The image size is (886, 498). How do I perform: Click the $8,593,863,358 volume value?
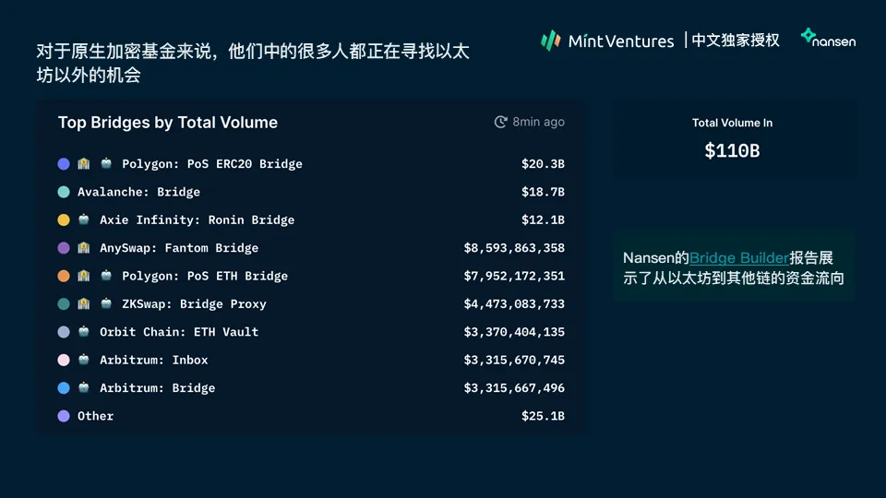[514, 248]
